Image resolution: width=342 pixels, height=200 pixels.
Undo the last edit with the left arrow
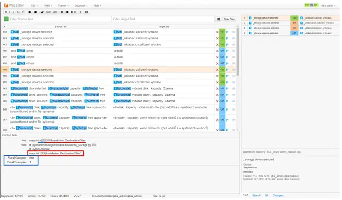[29, 12]
